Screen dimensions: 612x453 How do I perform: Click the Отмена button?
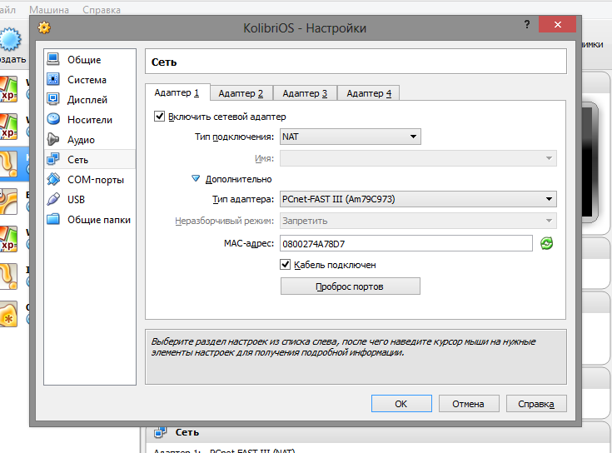pos(468,404)
